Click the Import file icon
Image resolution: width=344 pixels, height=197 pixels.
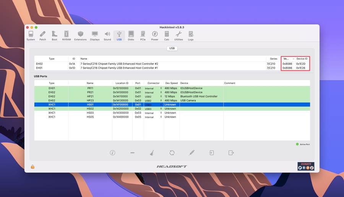[211, 153]
